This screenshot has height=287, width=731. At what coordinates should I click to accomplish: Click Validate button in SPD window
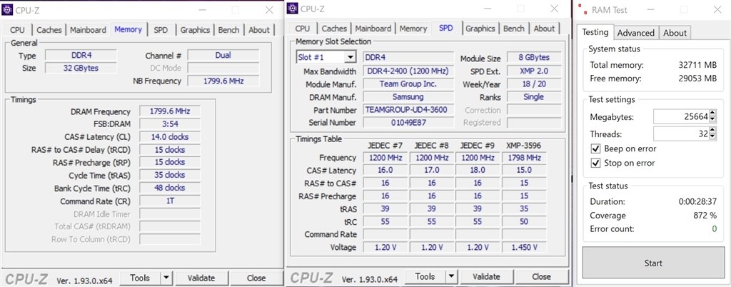click(x=486, y=277)
